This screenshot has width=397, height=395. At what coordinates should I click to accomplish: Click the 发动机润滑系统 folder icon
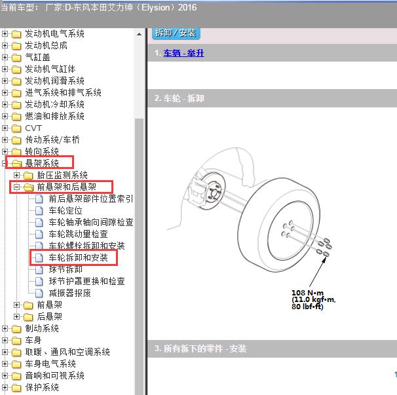coord(16,81)
